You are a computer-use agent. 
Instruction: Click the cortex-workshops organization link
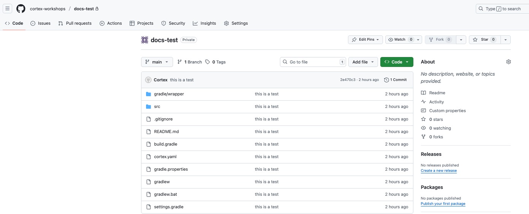tap(48, 9)
